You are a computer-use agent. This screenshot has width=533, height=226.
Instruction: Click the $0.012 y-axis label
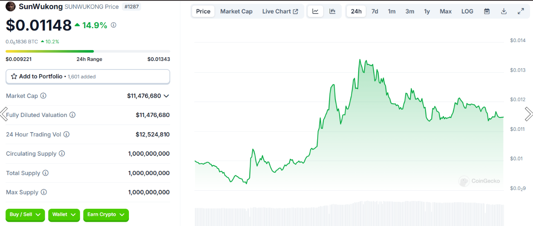(518, 99)
